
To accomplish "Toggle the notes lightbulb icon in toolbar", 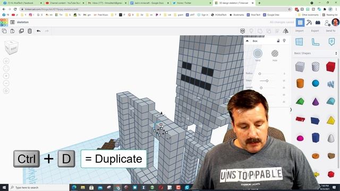I will tap(251, 31).
